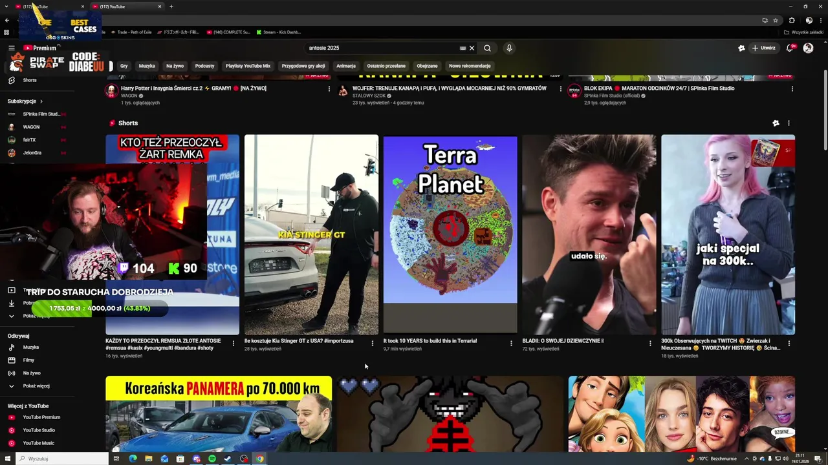Screen dimensions: 828x465
Task: Open options for Harry Potter live video
Action: pos(329,89)
